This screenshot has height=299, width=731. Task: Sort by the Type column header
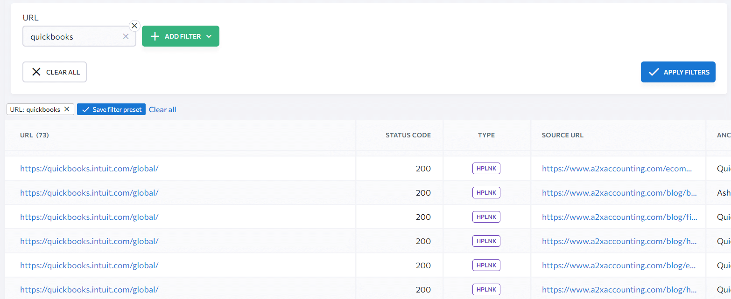pos(486,135)
